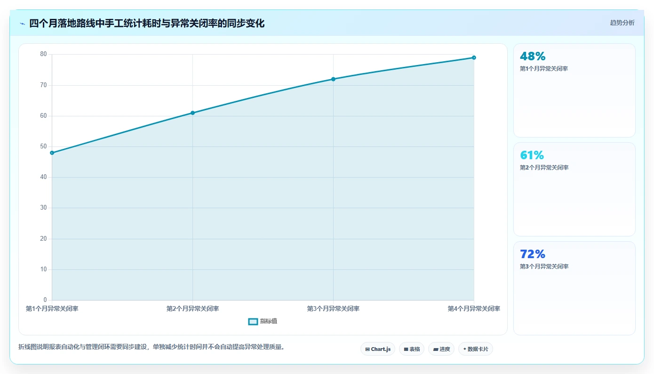Toggle the 指标值 legend entry
The width and height of the screenshot is (654, 374).
263,321
